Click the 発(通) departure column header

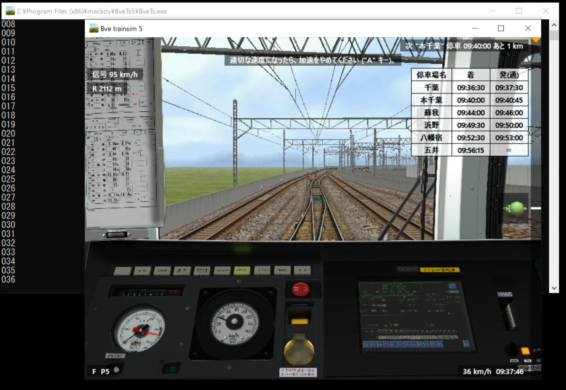(509, 75)
